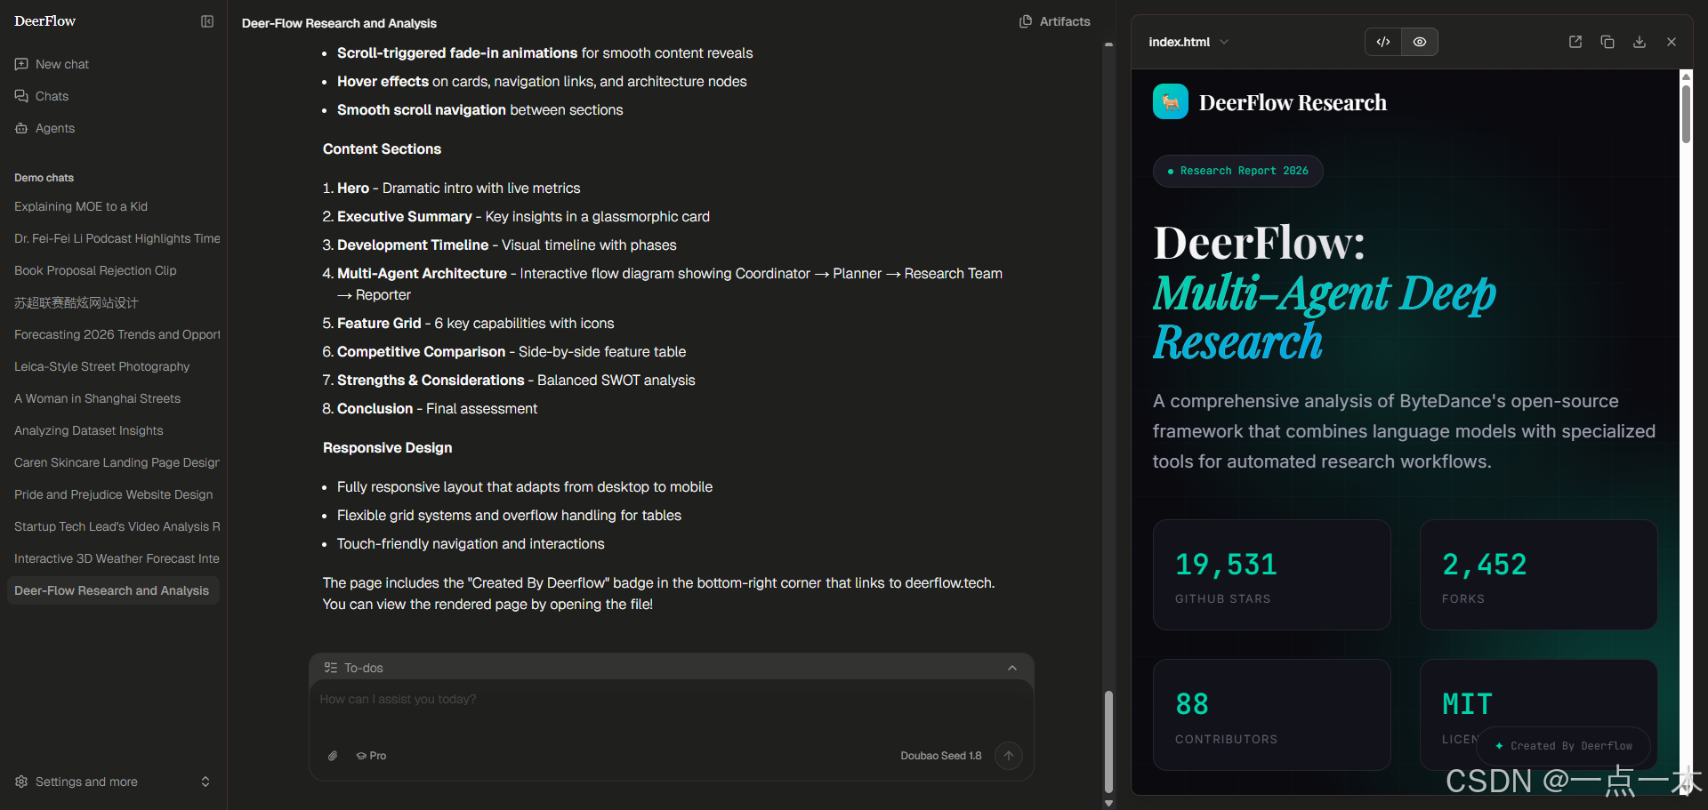Open Pride and Prejudice Website Design chat
This screenshot has width=1708, height=810.
[112, 494]
